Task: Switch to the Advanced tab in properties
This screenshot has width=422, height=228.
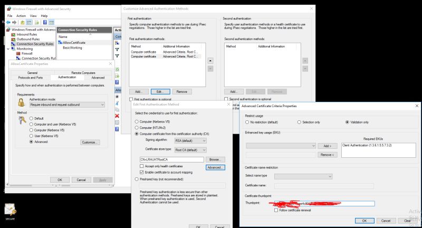Action: 98,78
